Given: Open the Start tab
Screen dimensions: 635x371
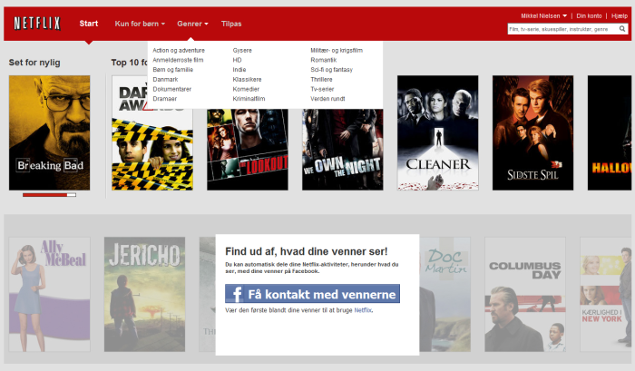Looking at the screenshot, I should 89,24.
